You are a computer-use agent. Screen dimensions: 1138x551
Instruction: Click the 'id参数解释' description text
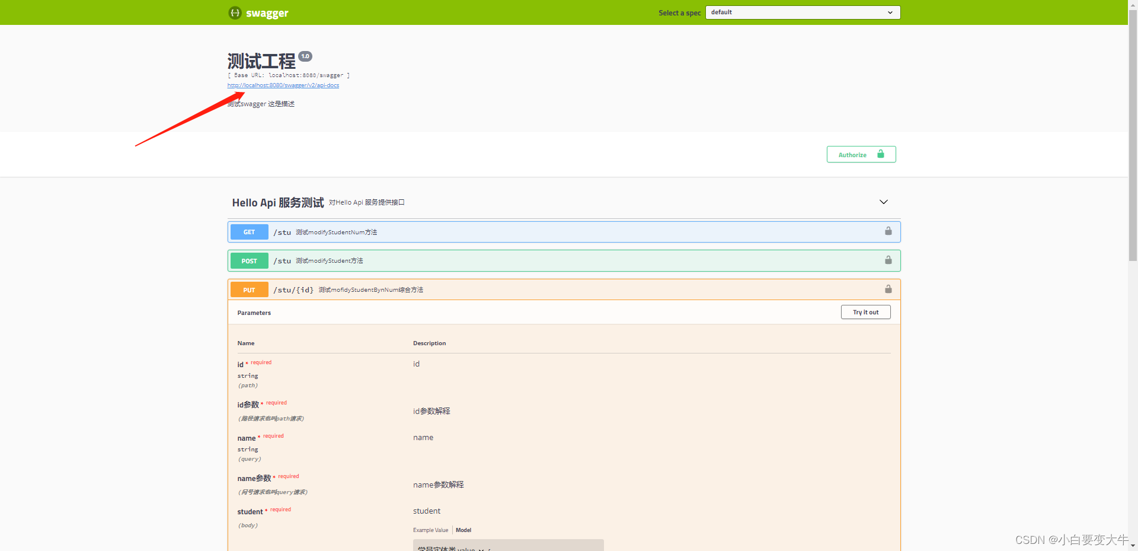431,411
